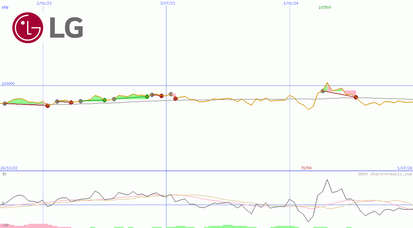The height and width of the screenshot is (228, 413).
Task: Select the first green marker on price line
Action: 104,100
